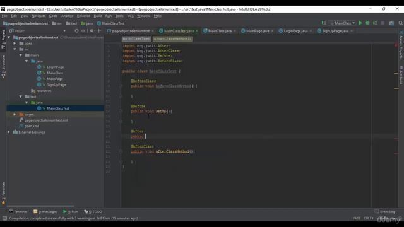Collapse the pageobjectseleniumtest root project node

9,37
